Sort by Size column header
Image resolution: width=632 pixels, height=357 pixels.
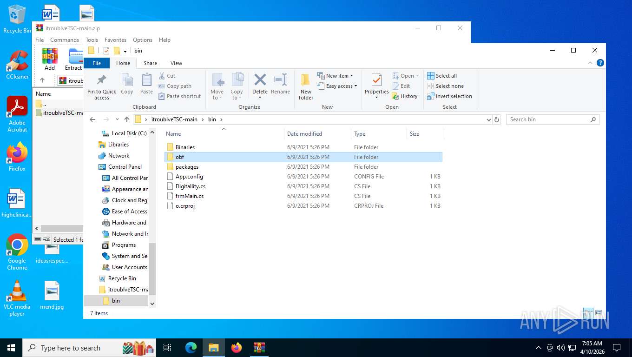coord(425,134)
